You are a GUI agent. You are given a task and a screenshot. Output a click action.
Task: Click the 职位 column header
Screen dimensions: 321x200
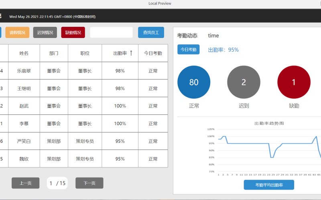85,53
